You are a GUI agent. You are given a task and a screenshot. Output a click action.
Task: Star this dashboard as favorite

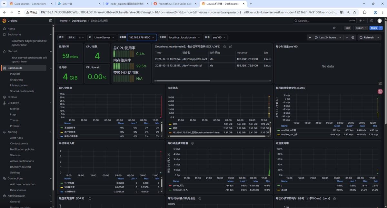tap(334, 28)
